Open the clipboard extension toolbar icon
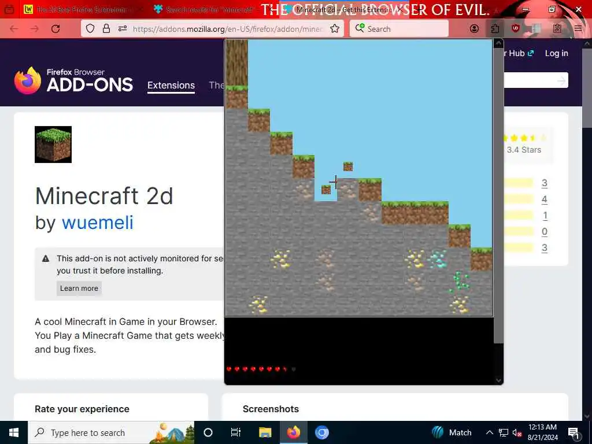 coord(557,29)
